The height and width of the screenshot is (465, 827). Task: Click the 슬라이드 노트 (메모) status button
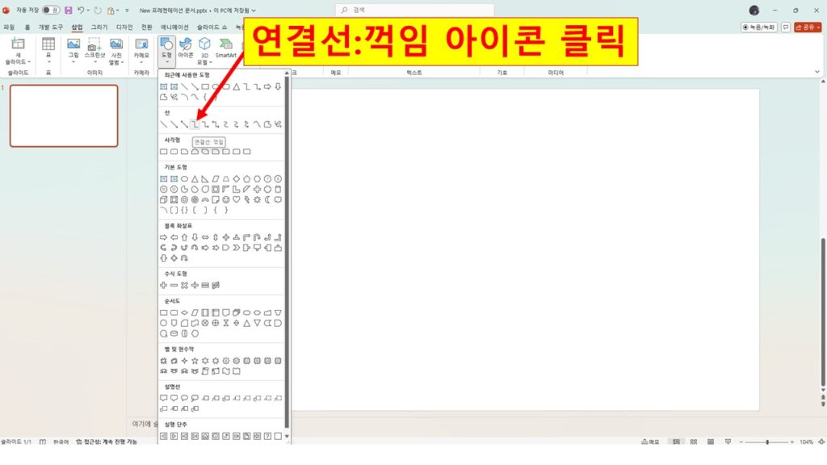(x=650, y=442)
